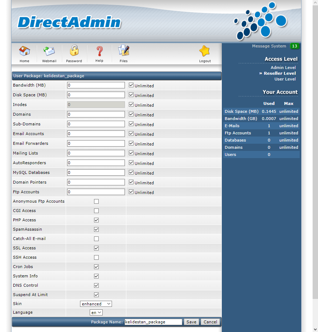Click the Sub-Domains input field
The width and height of the screenshot is (318, 332).
[96, 124]
